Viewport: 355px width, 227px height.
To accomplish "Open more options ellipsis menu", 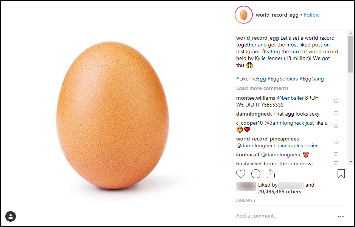I will pos(341,216).
